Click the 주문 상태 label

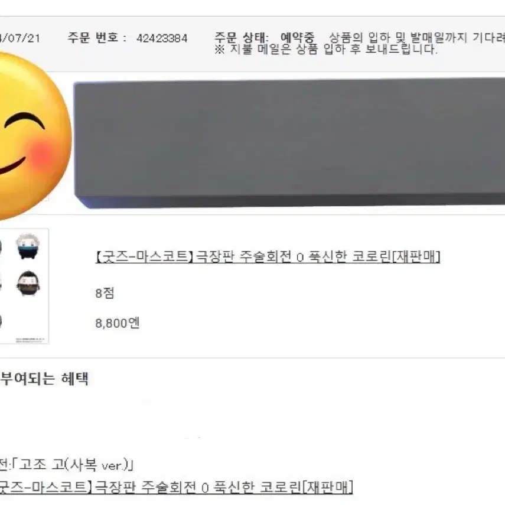click(242, 38)
